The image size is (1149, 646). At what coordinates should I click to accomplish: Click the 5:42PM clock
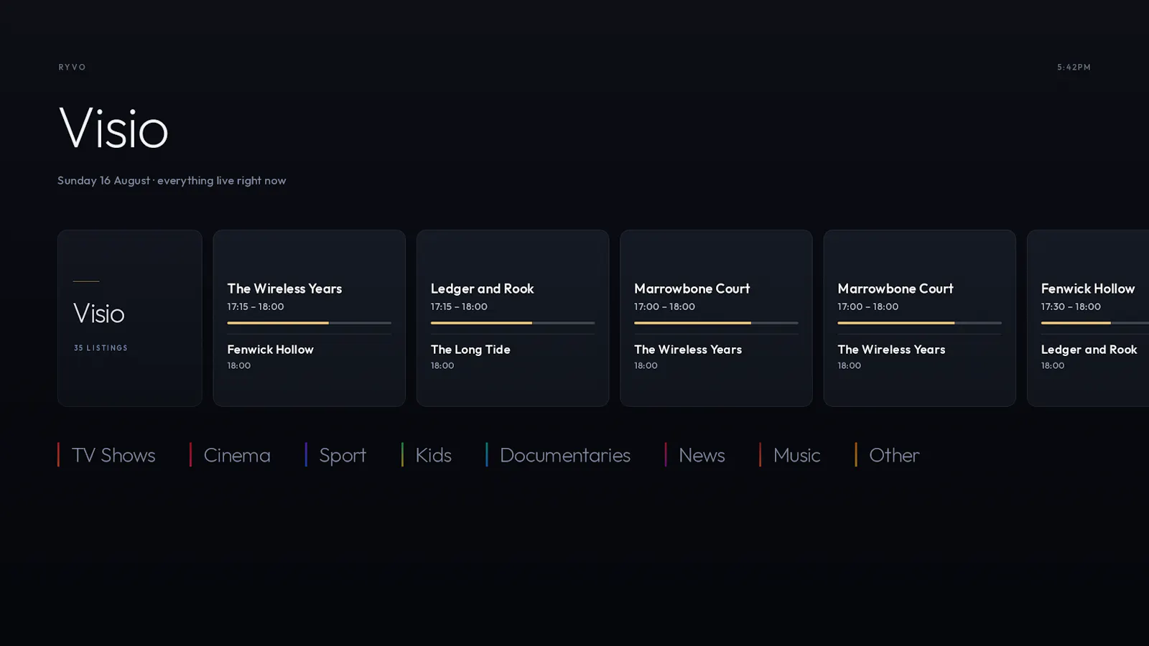(1074, 67)
